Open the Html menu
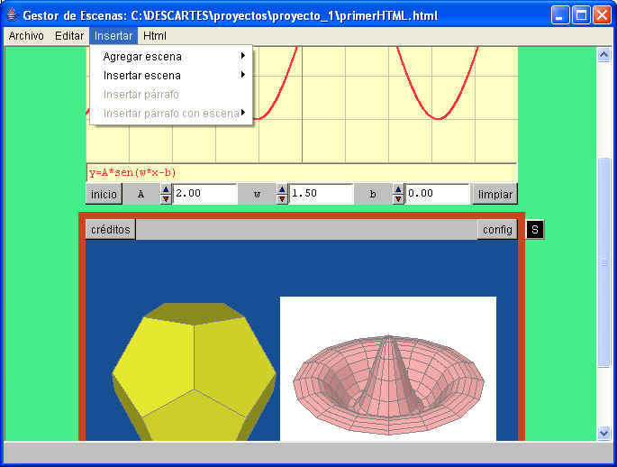The height and width of the screenshot is (467, 617). (155, 36)
